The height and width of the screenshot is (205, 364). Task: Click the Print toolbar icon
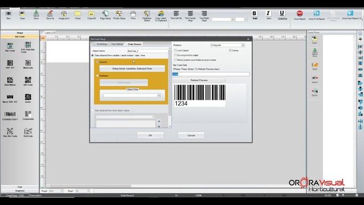(133, 15)
